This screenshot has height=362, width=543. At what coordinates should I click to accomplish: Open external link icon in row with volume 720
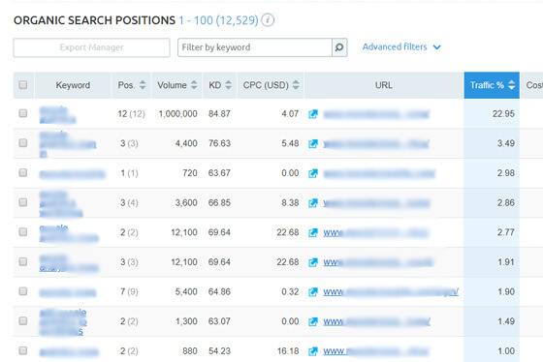[x=313, y=173]
